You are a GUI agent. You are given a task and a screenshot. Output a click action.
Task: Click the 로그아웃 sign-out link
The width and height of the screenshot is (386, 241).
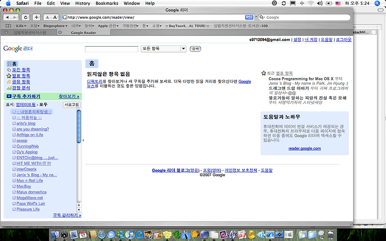(344, 40)
